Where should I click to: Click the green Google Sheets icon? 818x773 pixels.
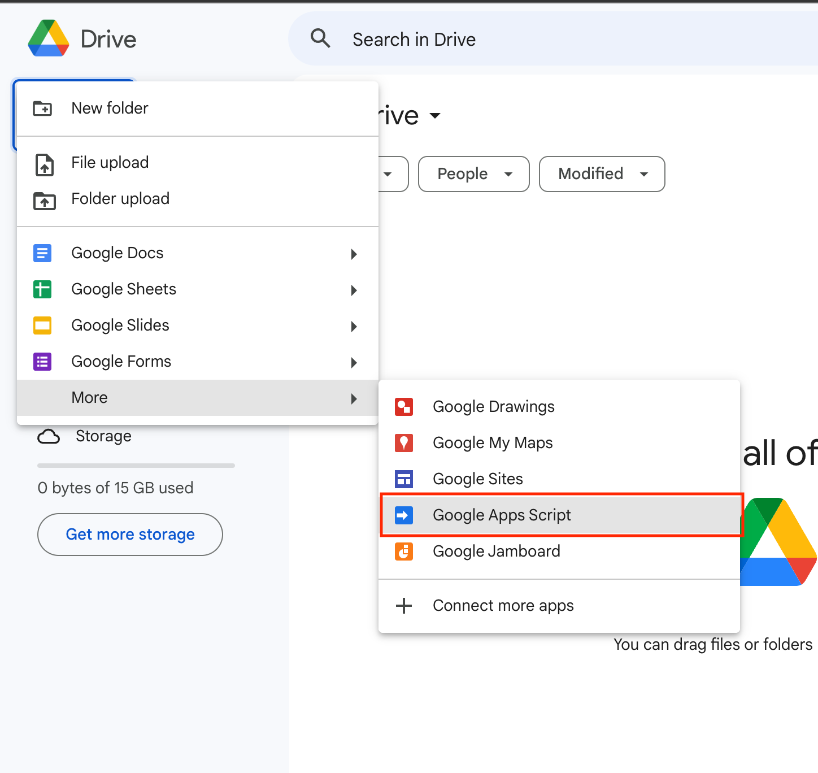coord(42,289)
